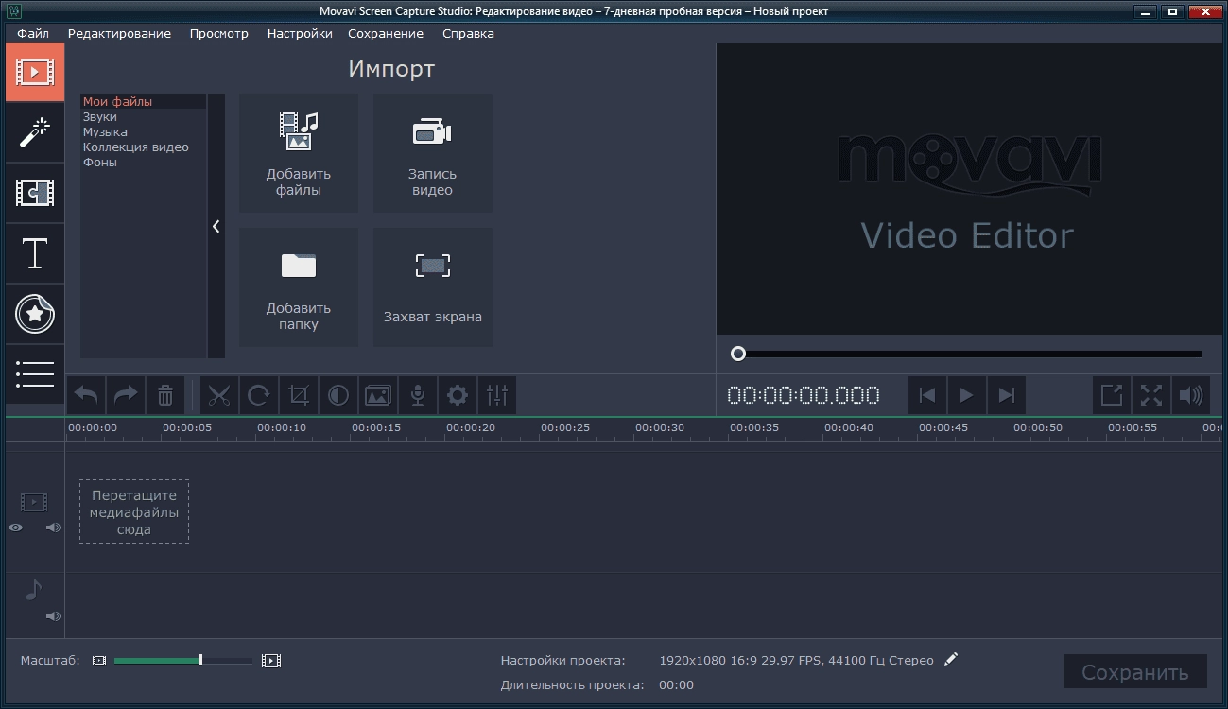Click the 00:00:30 timeline ruler mark
The width and height of the screenshot is (1228, 709).
[x=660, y=428]
